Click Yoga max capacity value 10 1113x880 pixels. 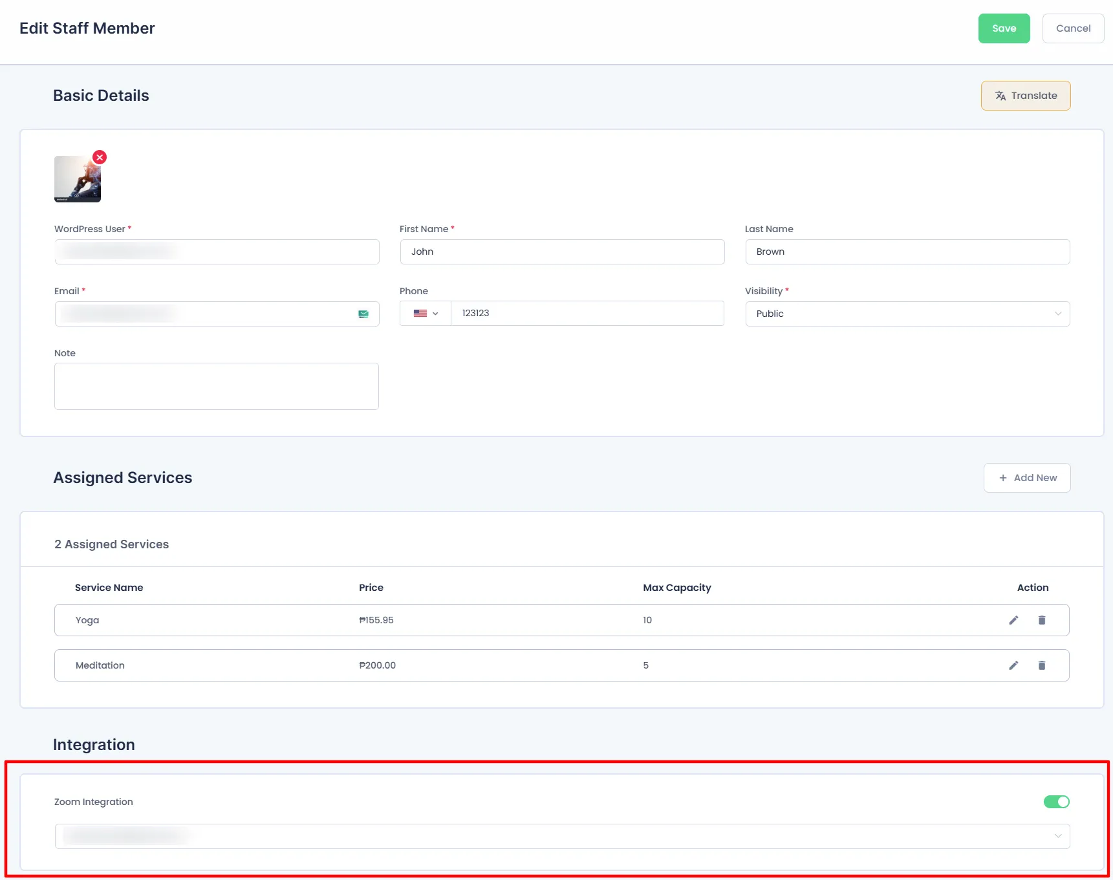coord(647,620)
